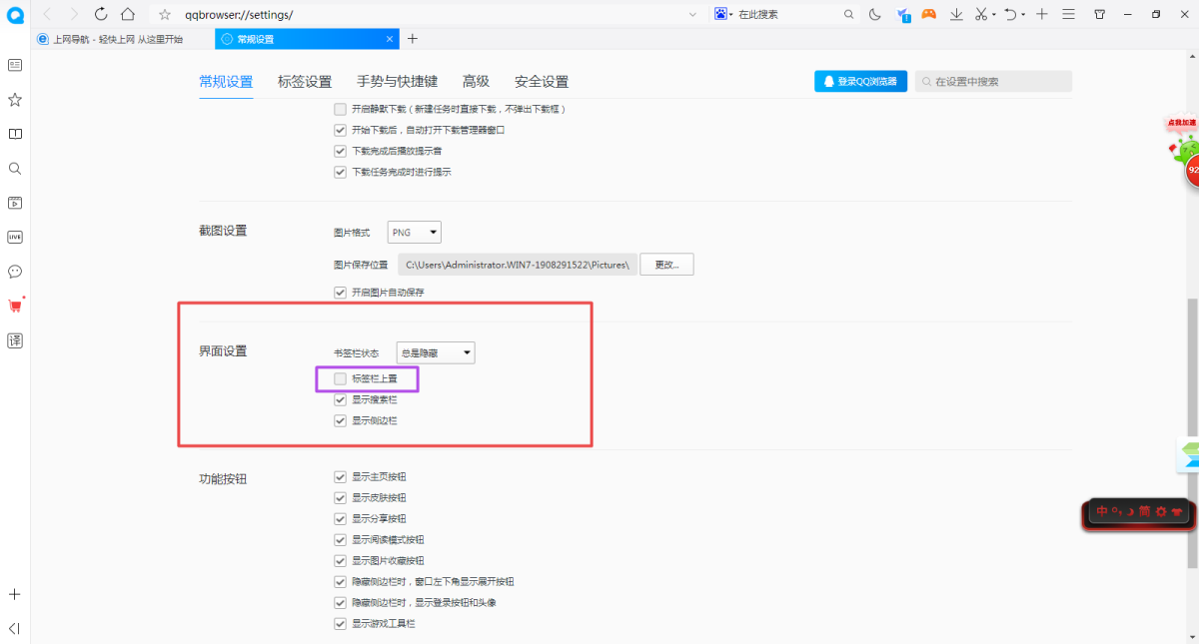Toggle 显示阅读模式按钮 checkbox
This screenshot has width=1199, height=644.
tap(340, 539)
